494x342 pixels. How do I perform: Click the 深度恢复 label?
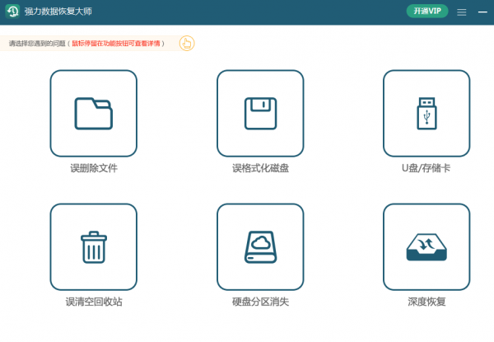(x=426, y=302)
